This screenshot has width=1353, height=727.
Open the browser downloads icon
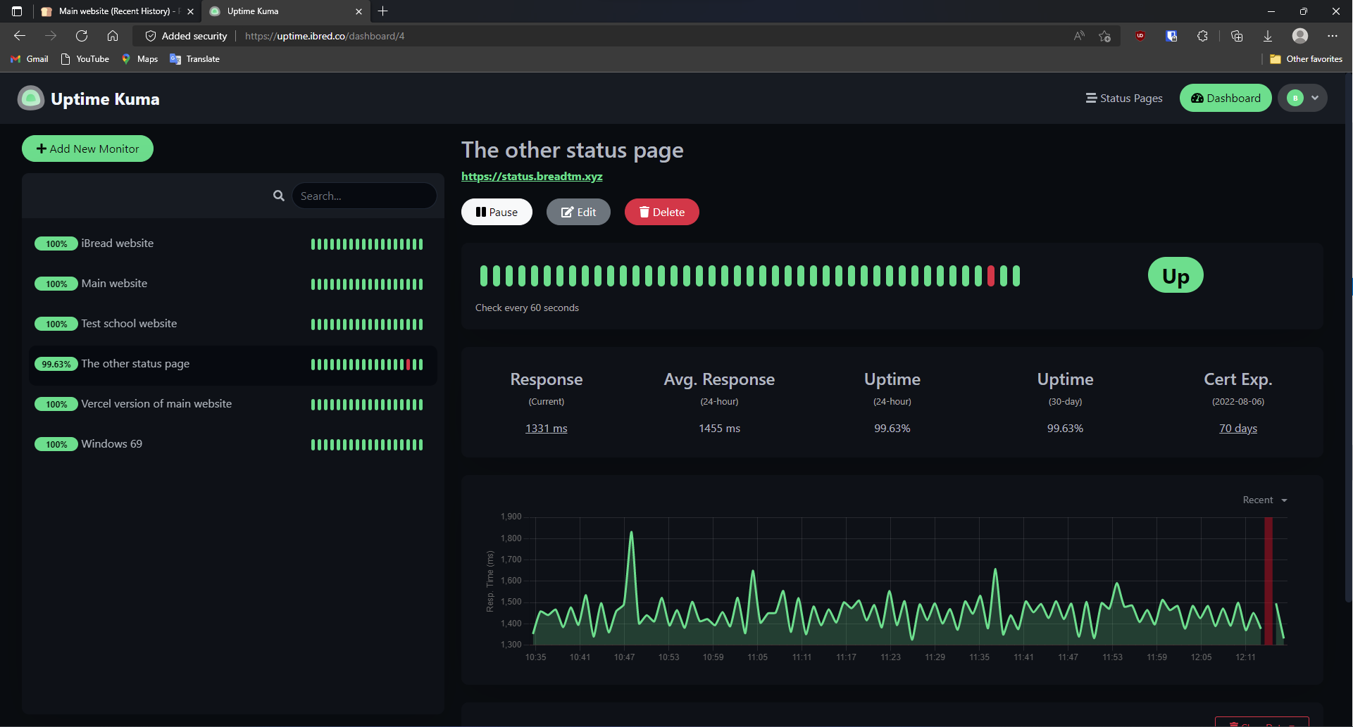click(x=1267, y=36)
